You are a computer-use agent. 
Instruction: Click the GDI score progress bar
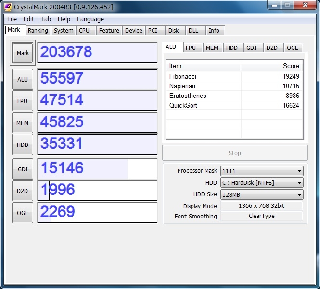(97, 169)
